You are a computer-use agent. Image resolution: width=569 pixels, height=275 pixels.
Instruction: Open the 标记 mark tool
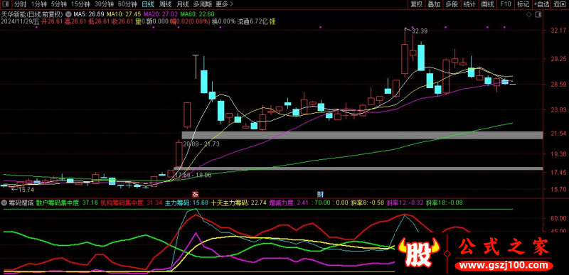click(523, 4)
